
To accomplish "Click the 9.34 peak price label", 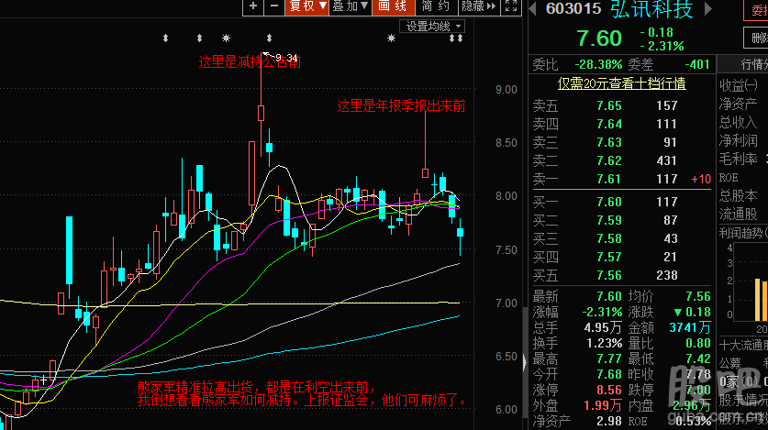I will tap(287, 58).
